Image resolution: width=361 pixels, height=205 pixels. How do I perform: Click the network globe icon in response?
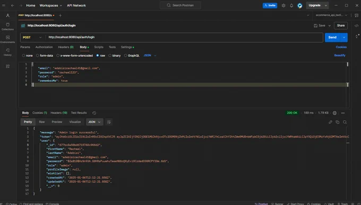[x=334, y=113]
